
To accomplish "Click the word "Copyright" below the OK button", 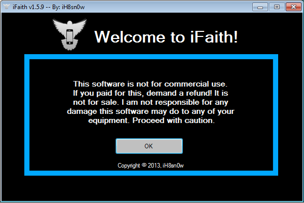I will point(129,166).
